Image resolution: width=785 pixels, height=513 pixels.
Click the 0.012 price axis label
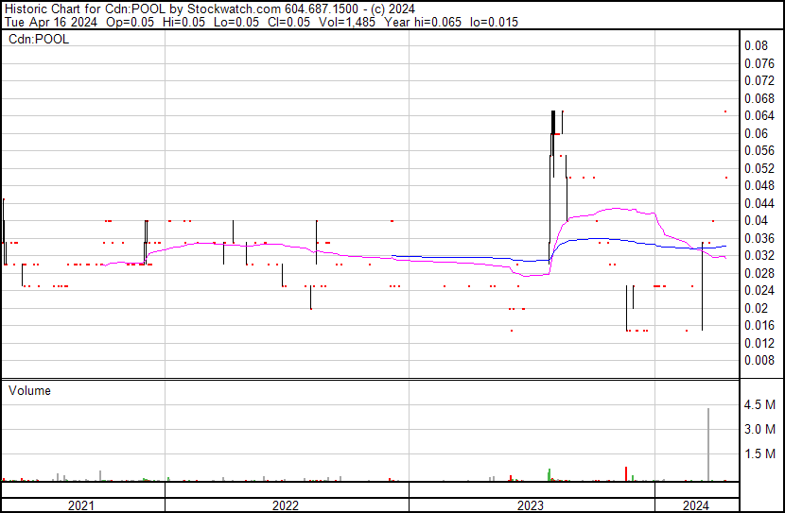pyautogui.click(x=759, y=344)
